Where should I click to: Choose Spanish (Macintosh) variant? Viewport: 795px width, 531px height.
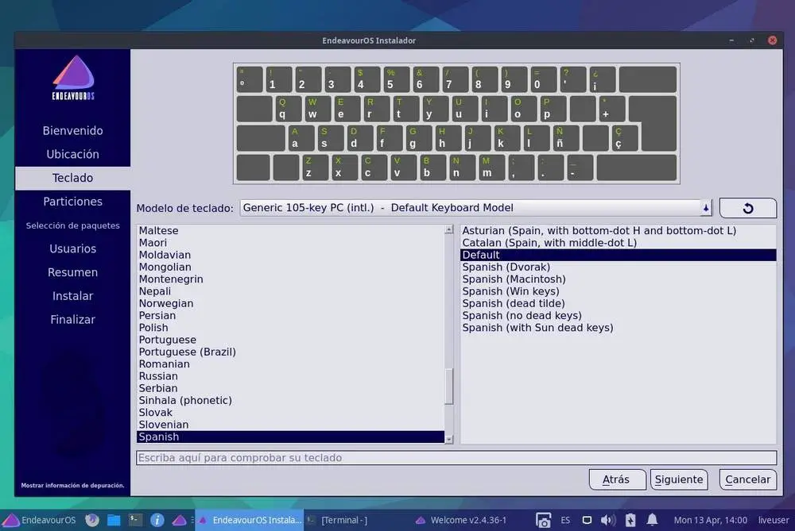coord(618,279)
